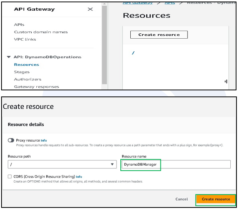Open VPC links in navigation
The width and height of the screenshot is (238, 209).
tap(25, 39)
